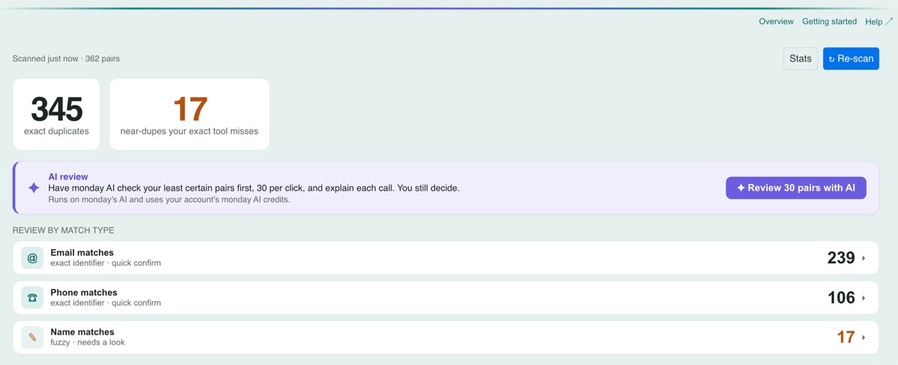Image resolution: width=898 pixels, height=365 pixels.
Task: Click the 'fuzzy · needs a look' subtitle
Action: (x=88, y=343)
